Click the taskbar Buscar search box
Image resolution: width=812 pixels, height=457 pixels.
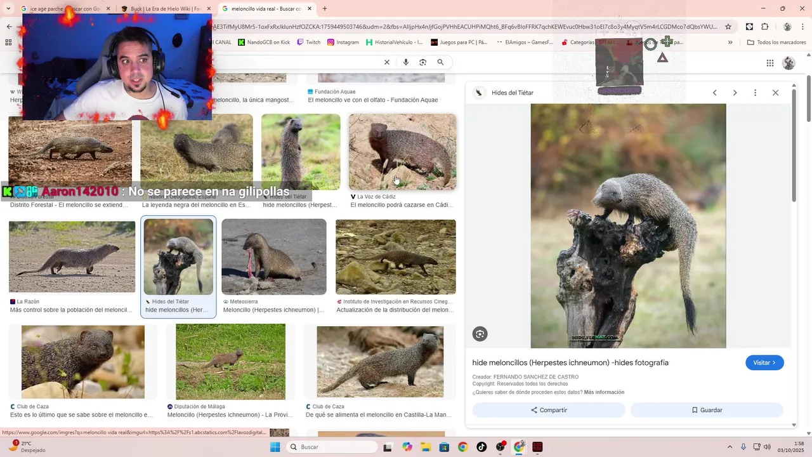331,447
